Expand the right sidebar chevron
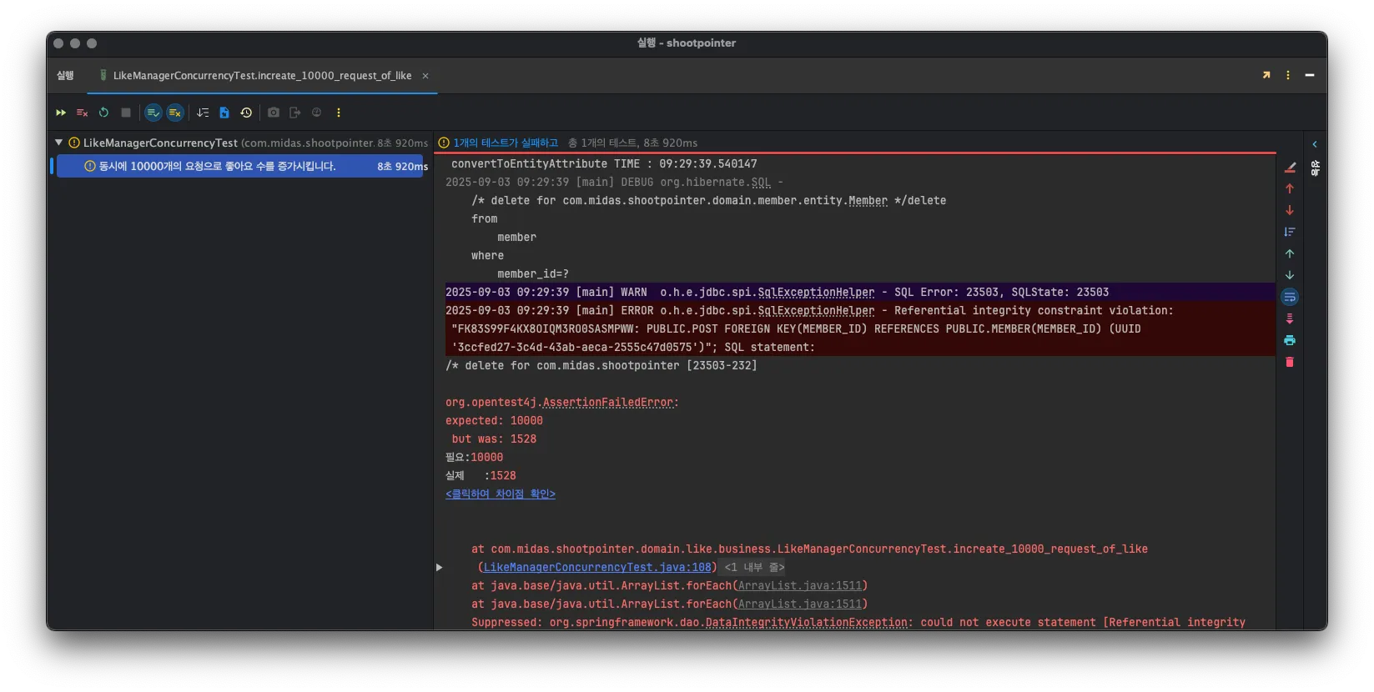Screen dimensions: 1374x692 1315,144
